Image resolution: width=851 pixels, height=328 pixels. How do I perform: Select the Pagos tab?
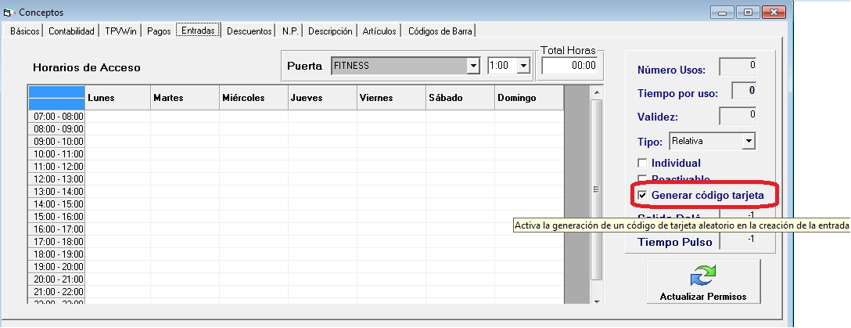tap(159, 31)
